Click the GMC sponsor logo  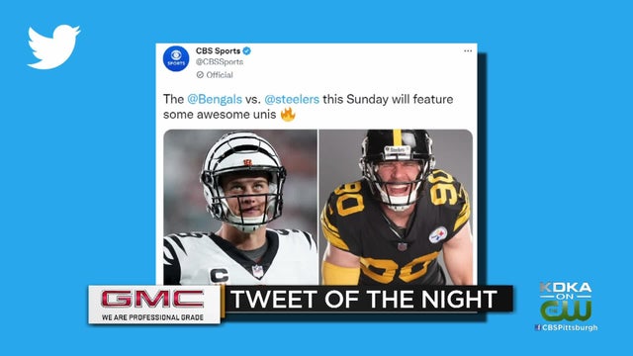coord(153,299)
